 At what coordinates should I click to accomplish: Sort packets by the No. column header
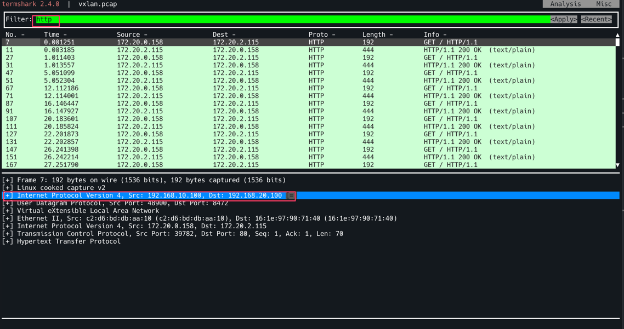15,34
